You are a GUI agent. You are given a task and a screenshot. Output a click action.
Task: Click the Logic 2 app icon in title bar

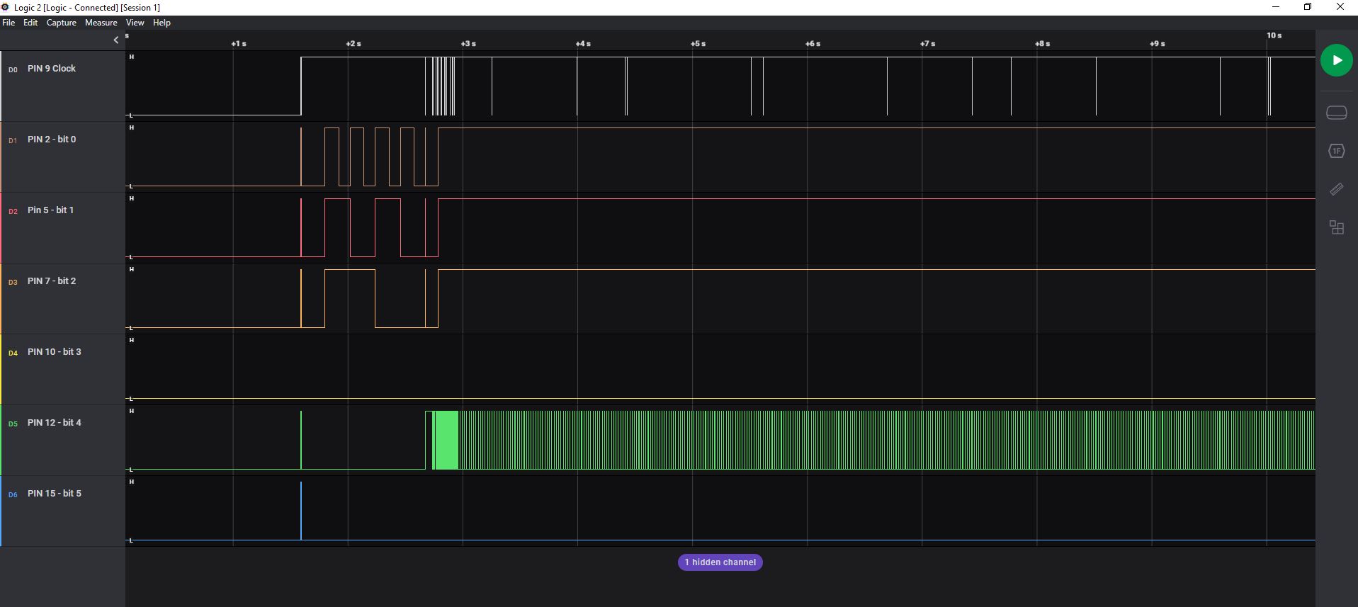pyautogui.click(x=5, y=7)
